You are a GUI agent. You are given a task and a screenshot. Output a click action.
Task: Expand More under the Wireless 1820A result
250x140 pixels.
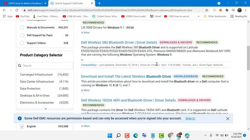86,126
